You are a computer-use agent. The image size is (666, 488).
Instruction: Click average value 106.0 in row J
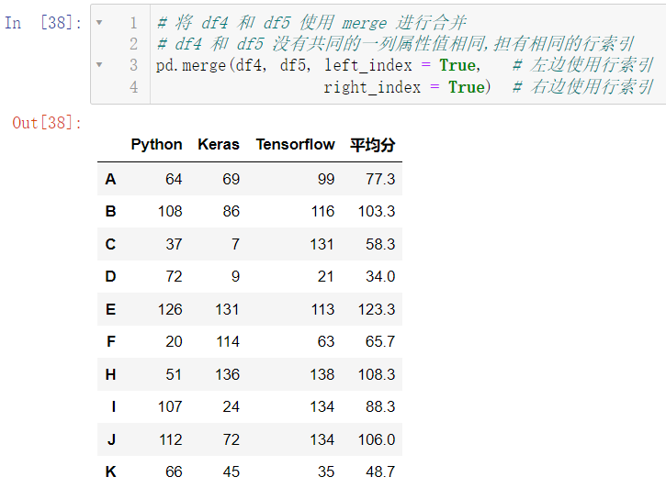tap(377, 440)
